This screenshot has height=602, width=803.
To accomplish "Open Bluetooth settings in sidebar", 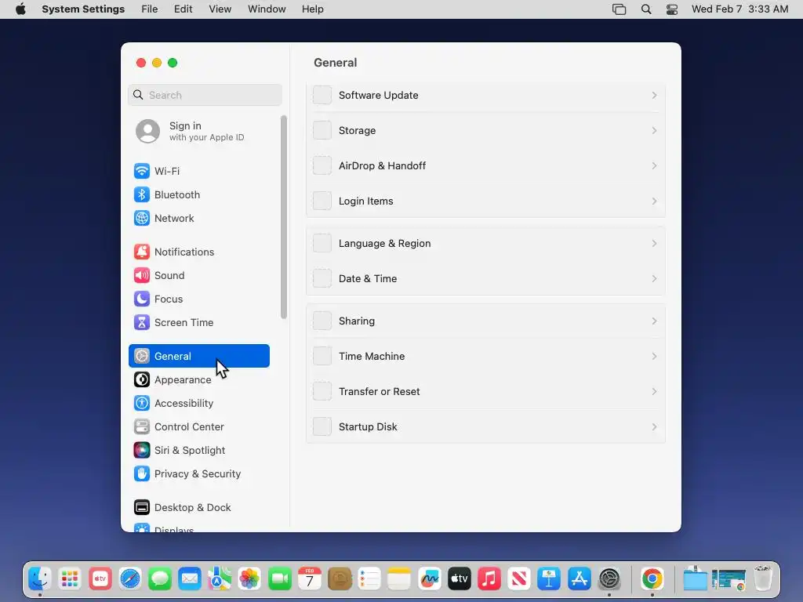I will tap(198, 194).
